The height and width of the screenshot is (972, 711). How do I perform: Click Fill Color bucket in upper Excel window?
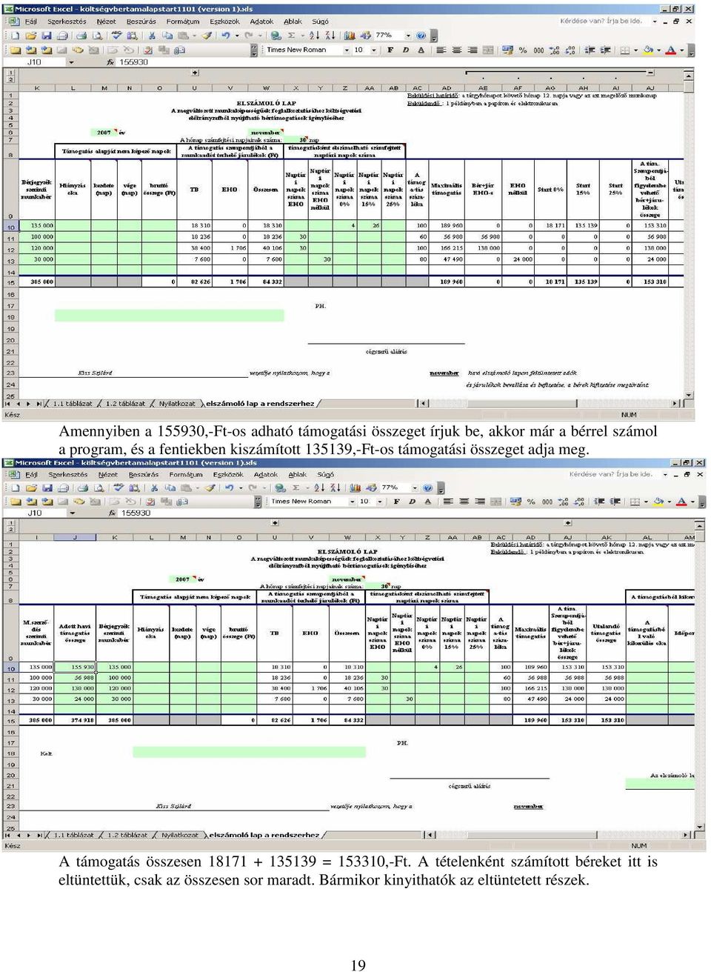coord(647,50)
